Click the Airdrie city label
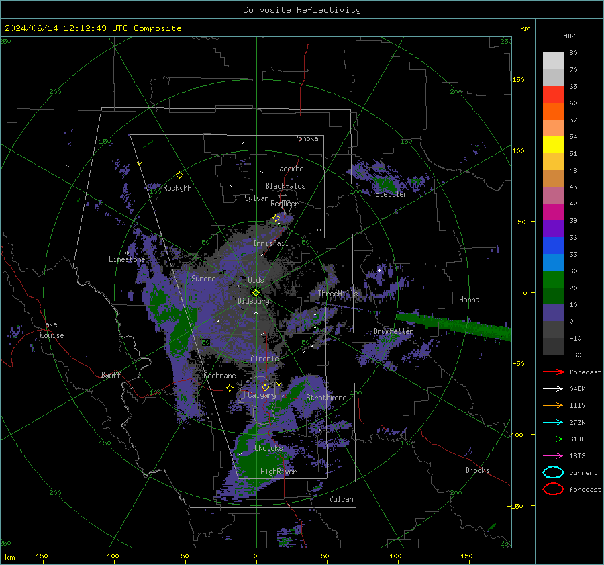Image resolution: width=604 pixels, height=565 pixels. tap(264, 359)
